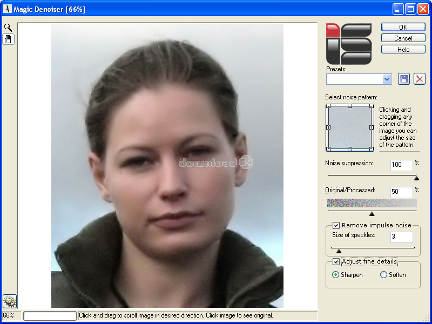Click the Original/Processed value field
This screenshot has width=432, height=324.
[x=402, y=192]
